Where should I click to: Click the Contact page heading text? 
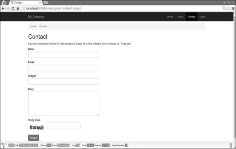38,37
